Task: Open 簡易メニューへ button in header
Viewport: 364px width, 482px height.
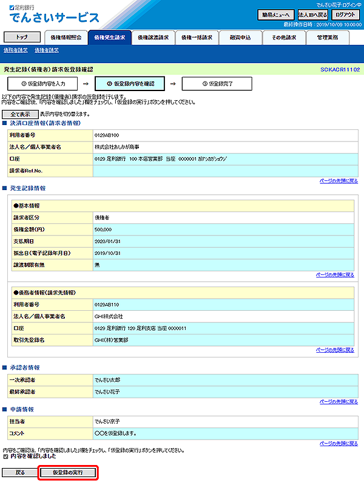Action: [x=276, y=15]
